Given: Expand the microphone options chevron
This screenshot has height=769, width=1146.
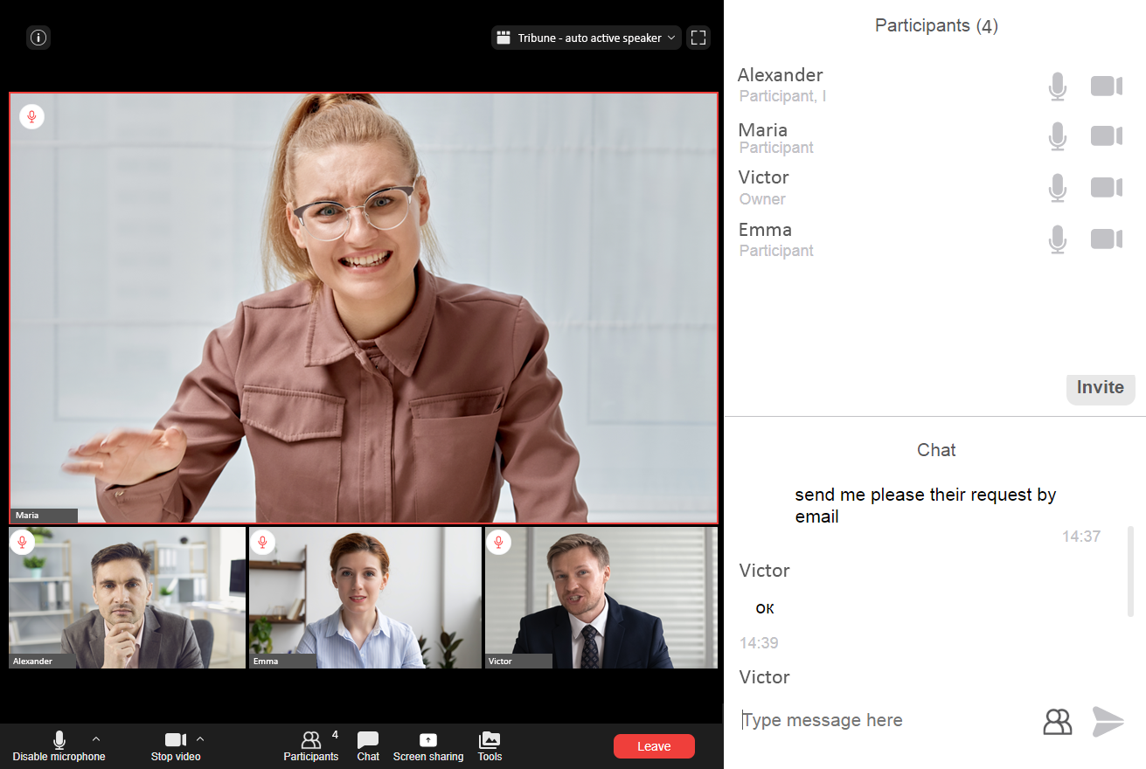Looking at the screenshot, I should click(x=96, y=739).
